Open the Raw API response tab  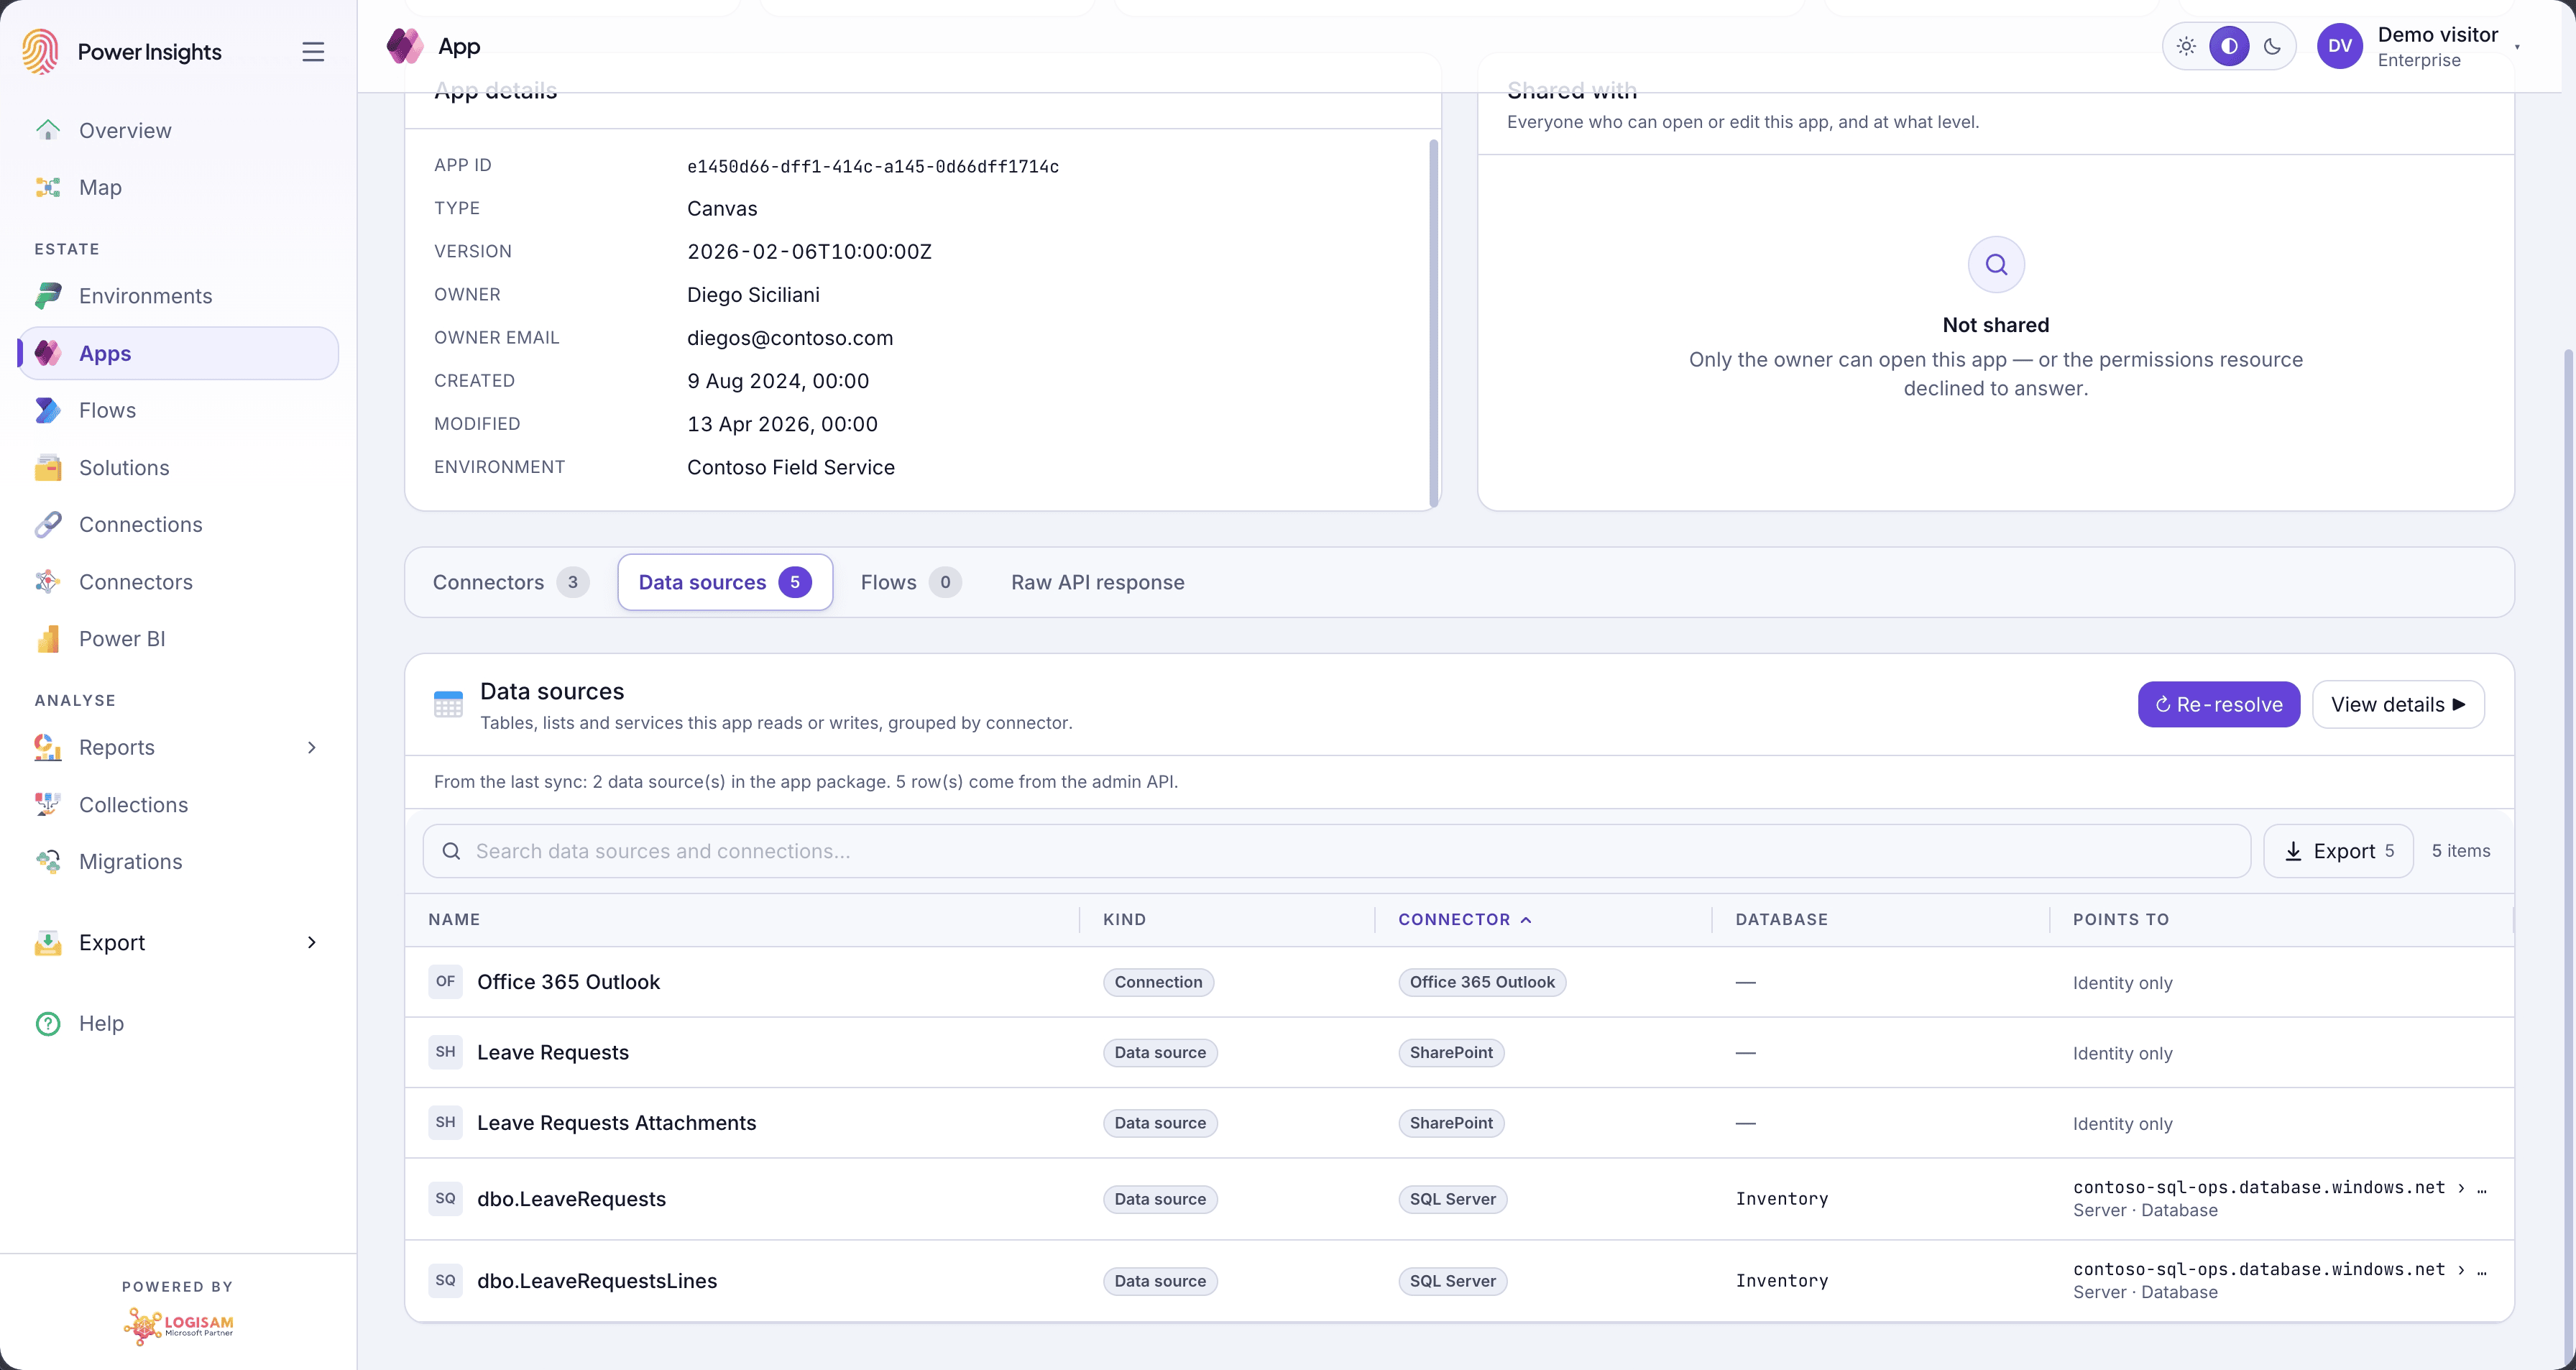1097,582
